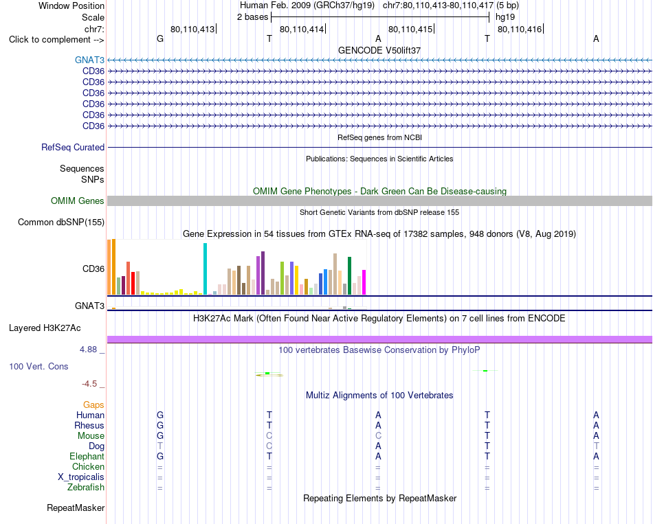The height and width of the screenshot is (524, 653).
Task: Click the 80,110,415 position marker
Action: pos(410,29)
